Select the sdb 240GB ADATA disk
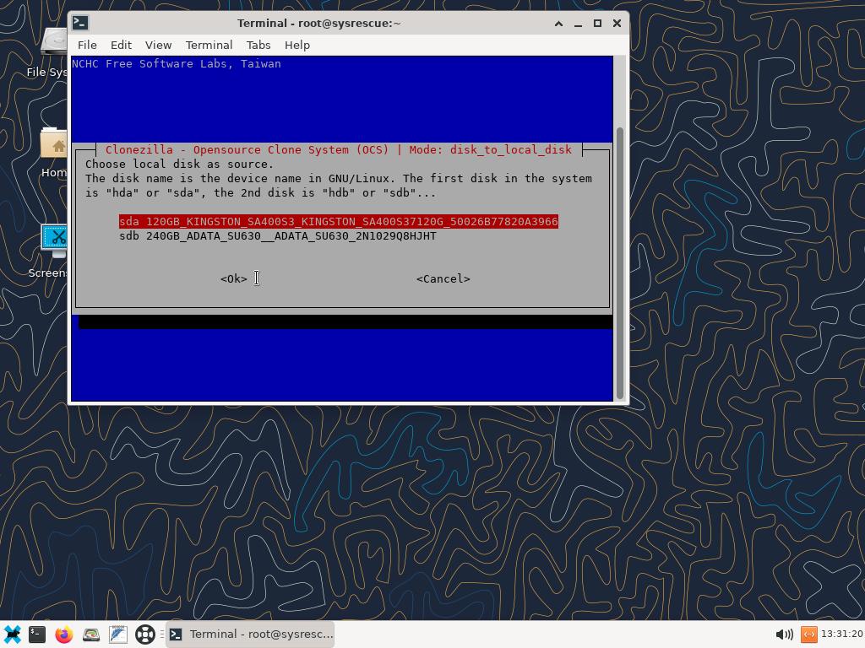865x648 pixels. point(278,236)
